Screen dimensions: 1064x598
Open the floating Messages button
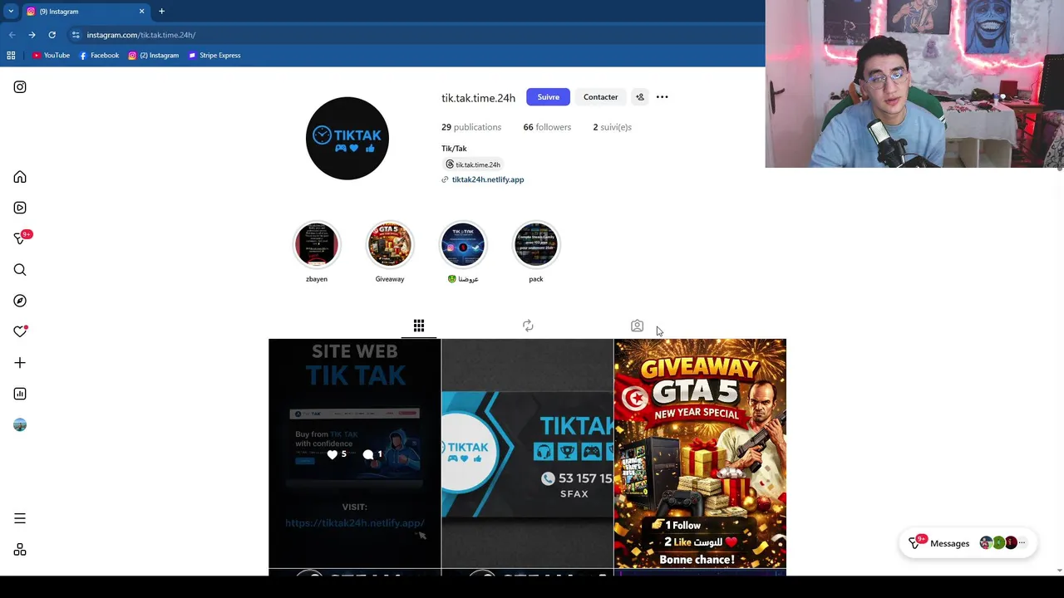pos(968,543)
